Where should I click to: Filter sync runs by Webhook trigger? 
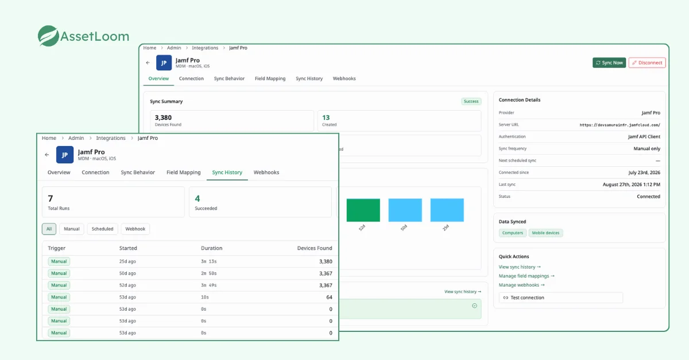point(136,229)
